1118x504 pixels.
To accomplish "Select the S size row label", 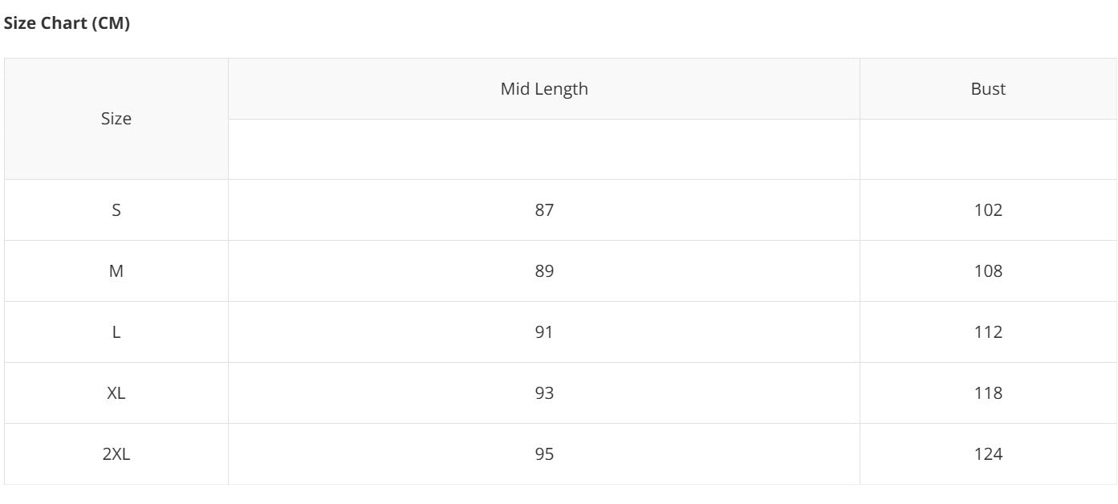I will pos(116,210).
